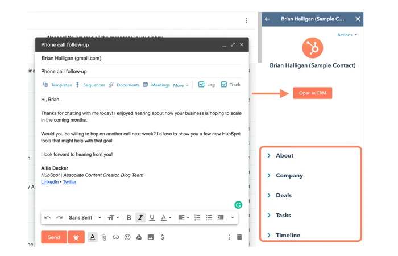
Task: Open the LinkedIn signature link
Action: pos(50,182)
